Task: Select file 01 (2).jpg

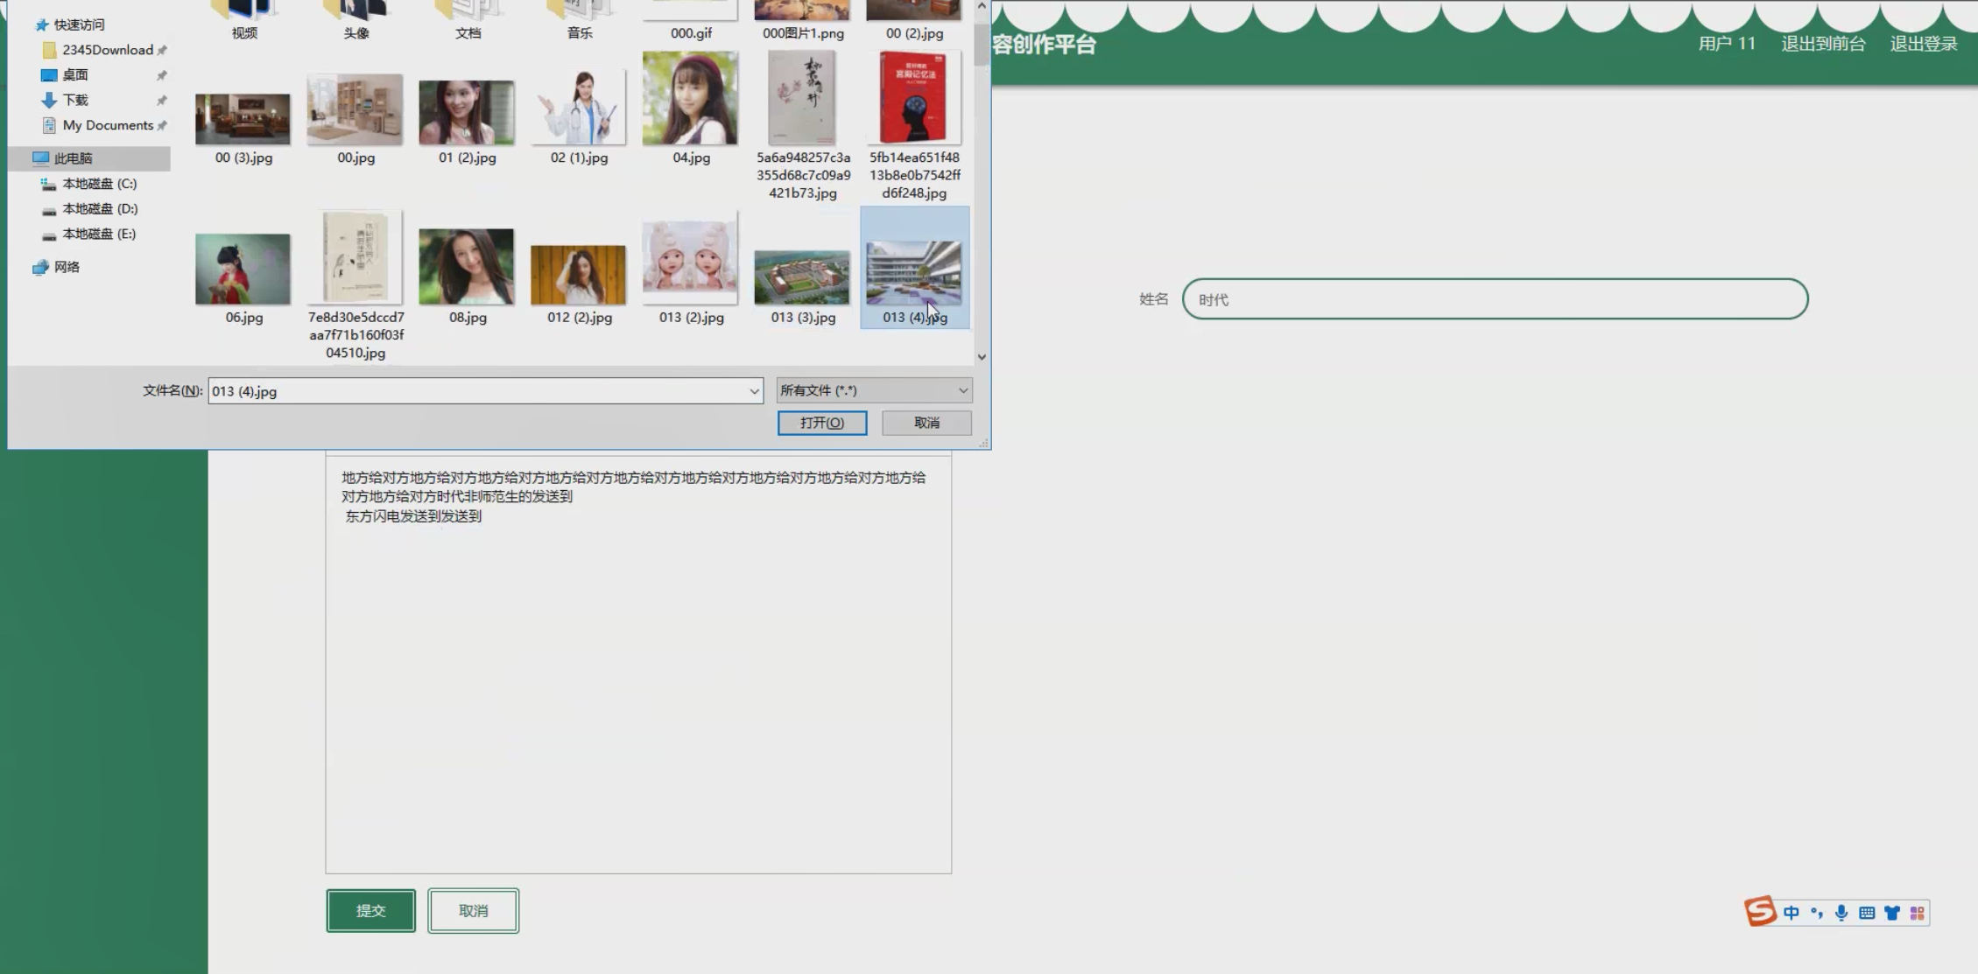Action: point(467,112)
